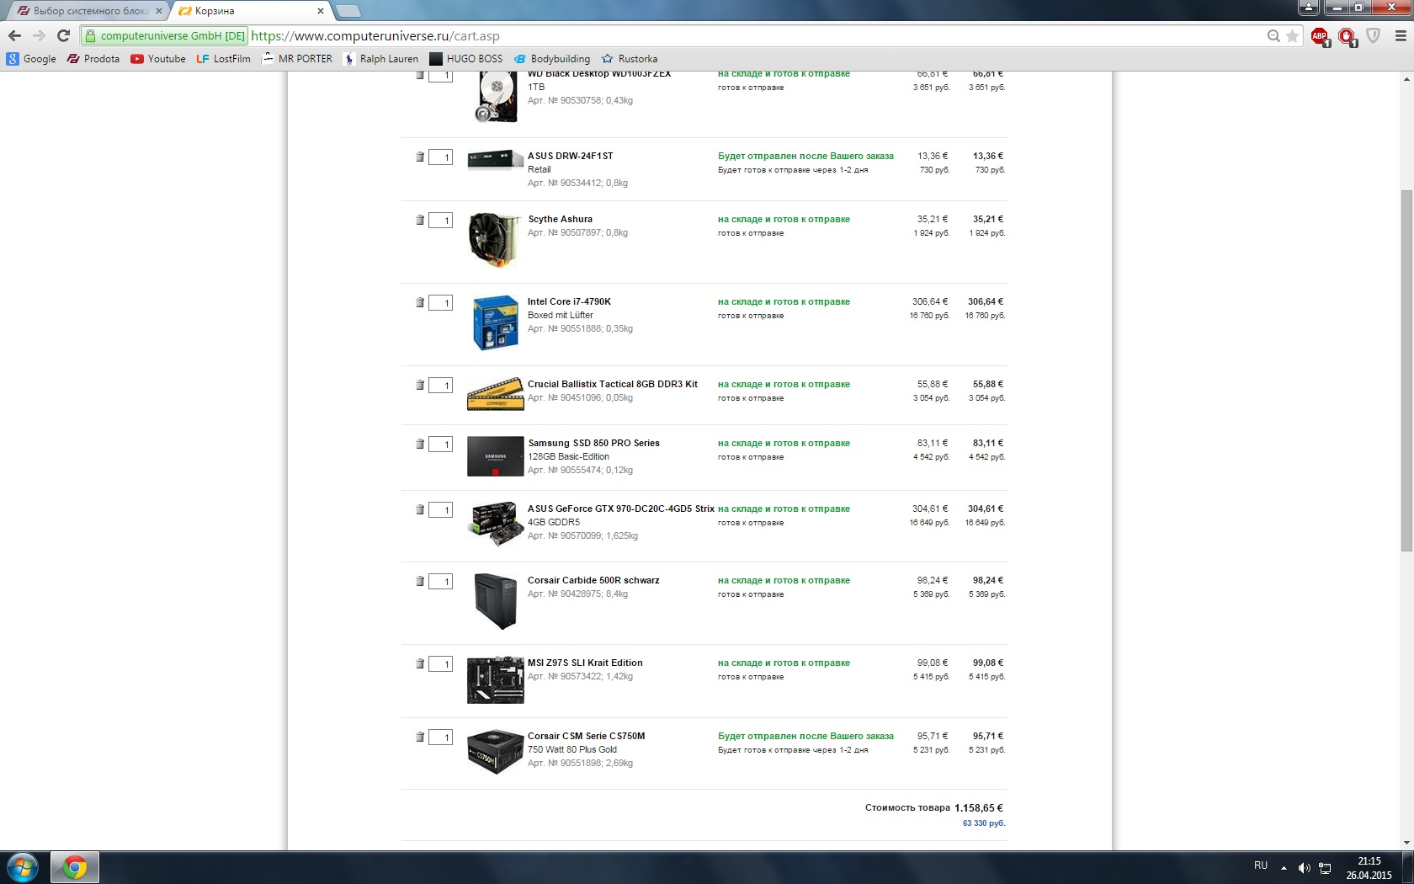Image resolution: width=1414 pixels, height=884 pixels.
Task: Click scrollbar down arrow
Action: coord(1406,842)
